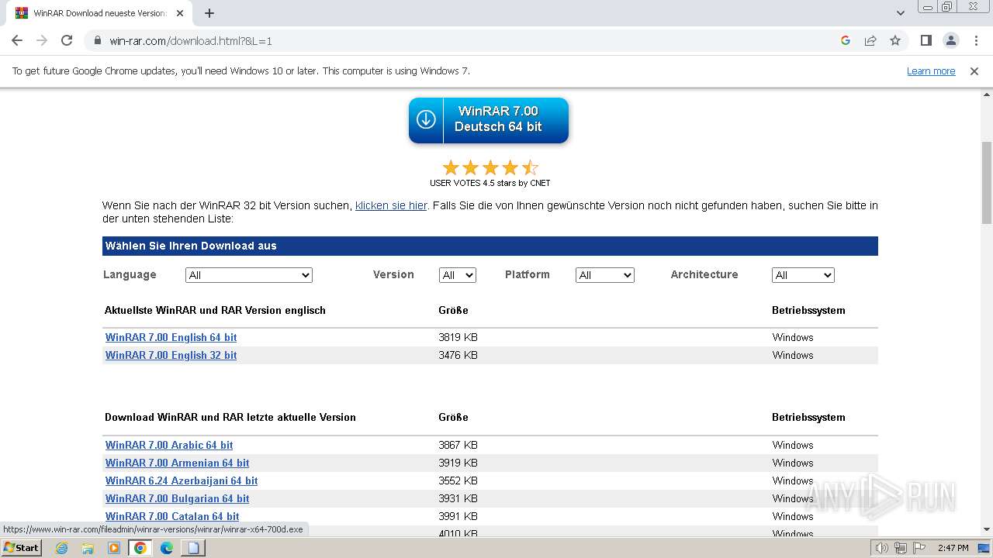The image size is (993, 558).
Task: Switch to Chrome in the taskbar
Action: [140, 548]
